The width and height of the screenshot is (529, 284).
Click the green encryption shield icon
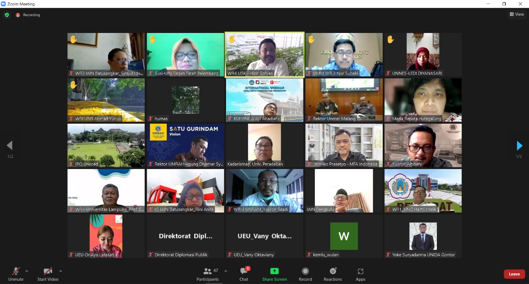pos(7,15)
